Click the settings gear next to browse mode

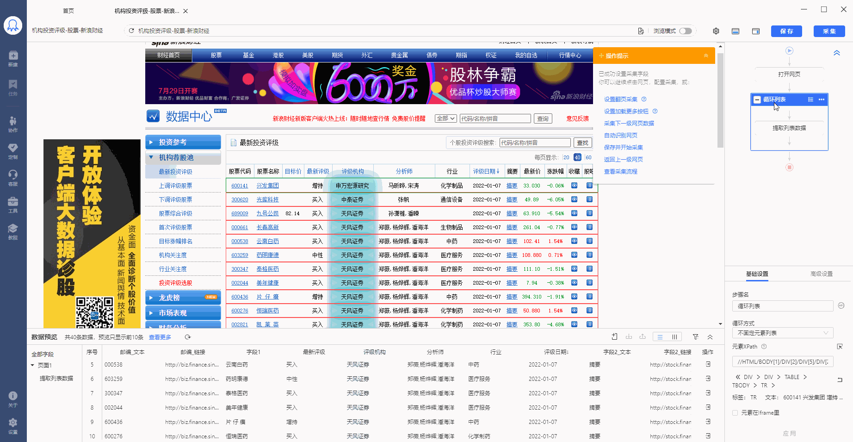click(716, 31)
